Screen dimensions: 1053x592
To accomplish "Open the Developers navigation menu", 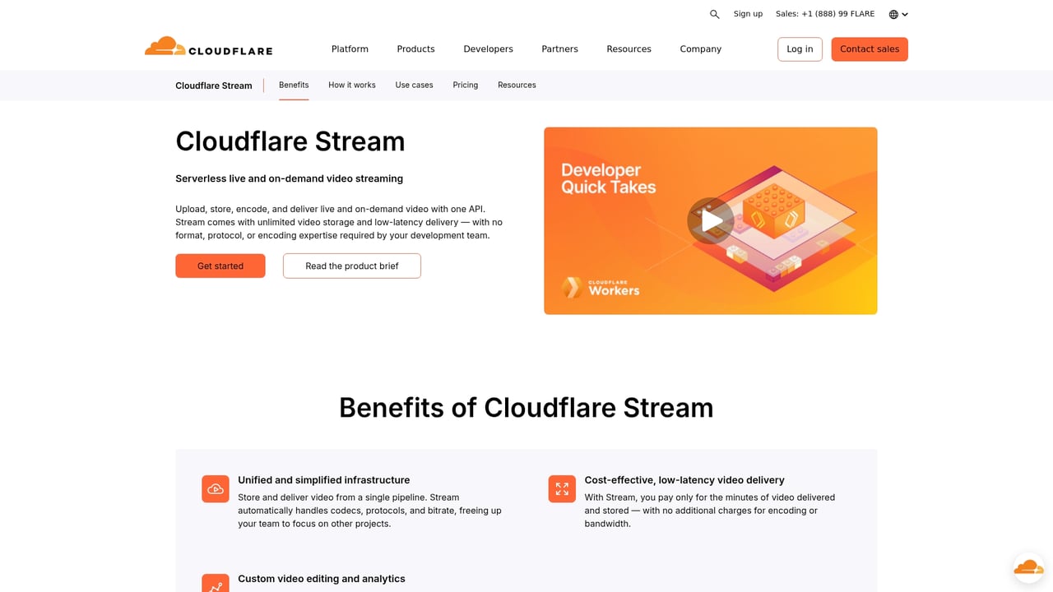I will (x=488, y=49).
